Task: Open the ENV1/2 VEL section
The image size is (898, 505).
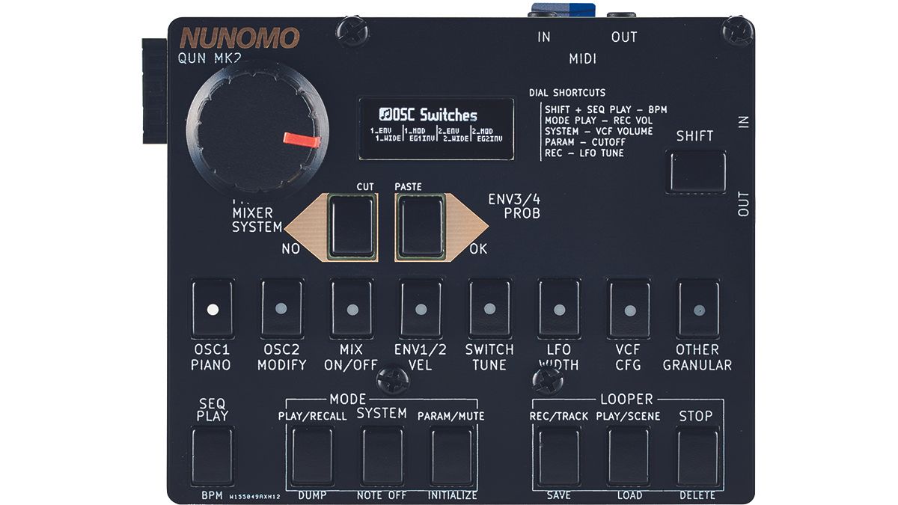Action: pyautogui.click(x=421, y=307)
